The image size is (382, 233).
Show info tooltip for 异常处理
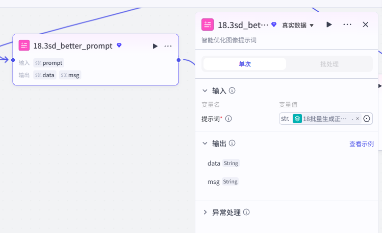pos(246,212)
